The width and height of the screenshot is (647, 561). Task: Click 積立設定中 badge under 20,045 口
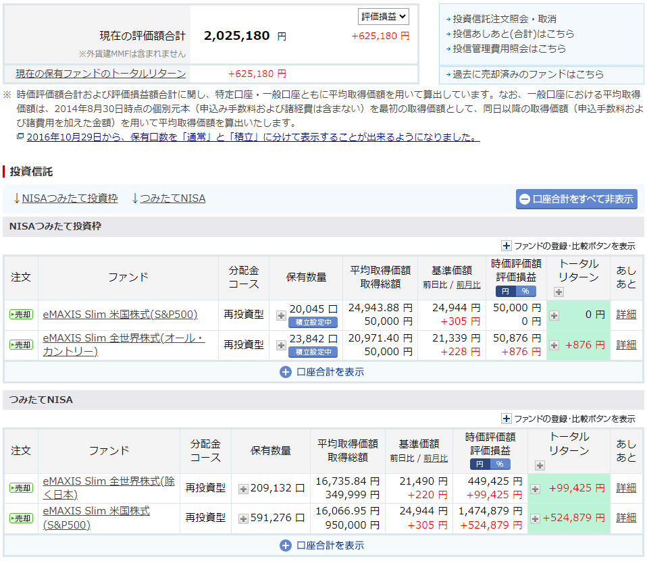pos(313,322)
